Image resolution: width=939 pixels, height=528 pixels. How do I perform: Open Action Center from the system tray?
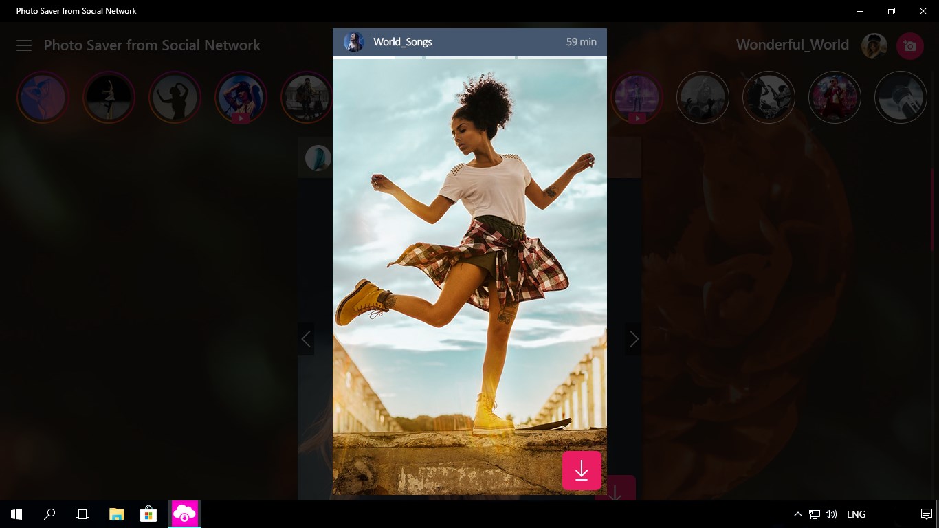point(927,514)
